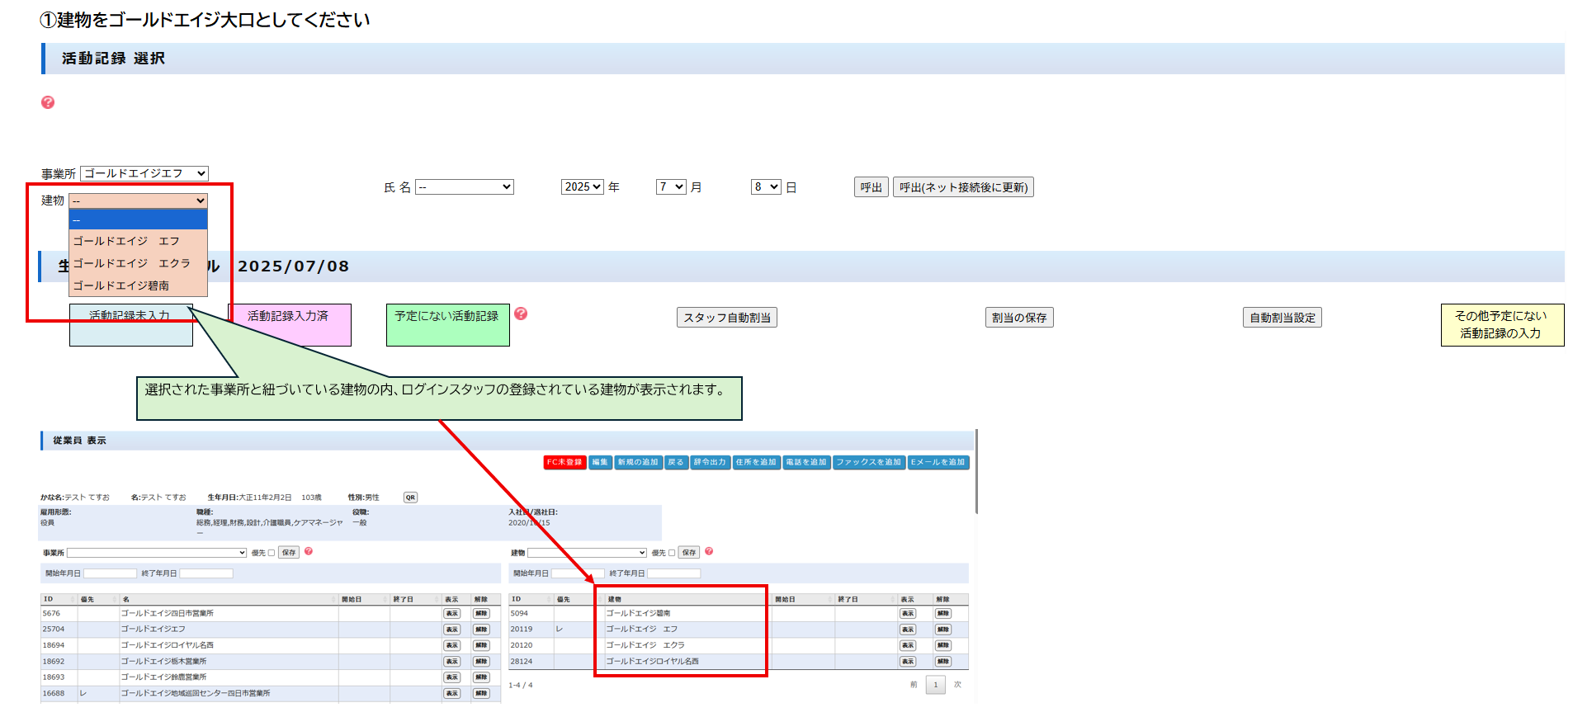The width and height of the screenshot is (1573, 717).
Task: Click the 呼出 button
Action: 871,187
